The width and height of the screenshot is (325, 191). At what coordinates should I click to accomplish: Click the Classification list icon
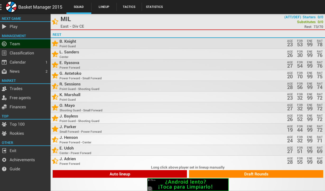(x=4, y=53)
